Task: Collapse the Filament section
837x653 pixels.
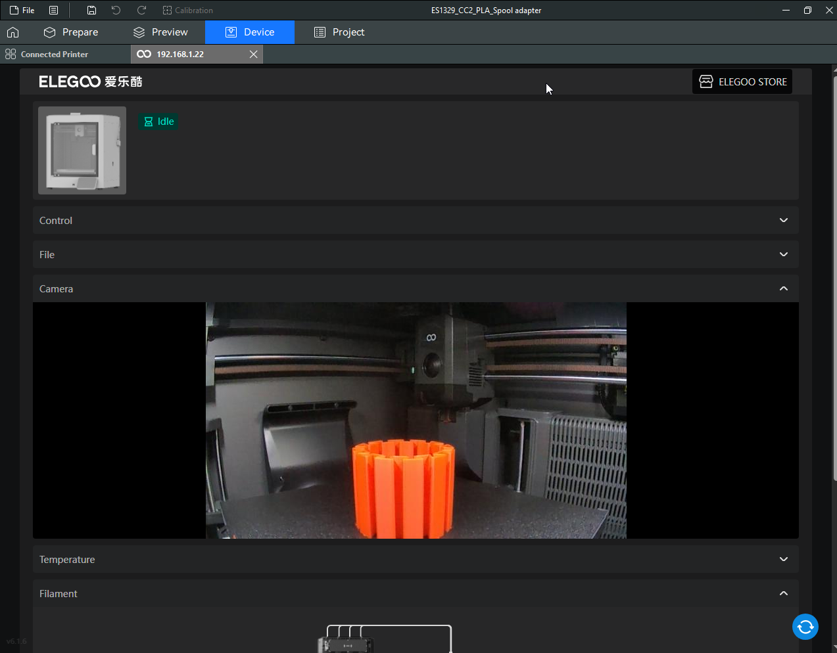Action: point(783,593)
